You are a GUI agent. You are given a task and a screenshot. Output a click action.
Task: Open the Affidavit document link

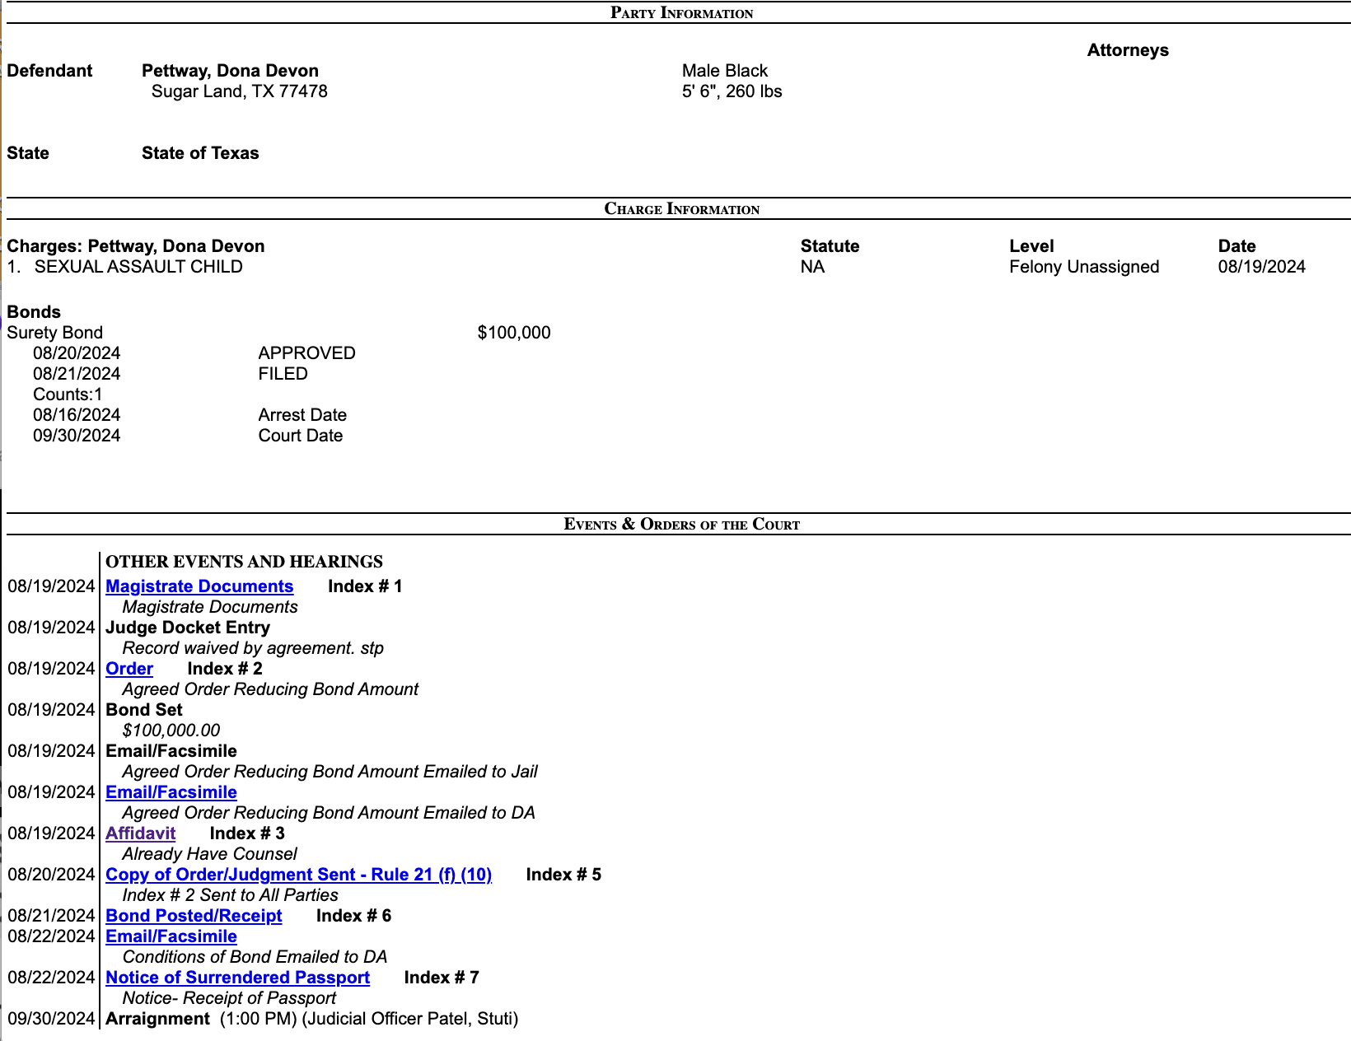(140, 833)
